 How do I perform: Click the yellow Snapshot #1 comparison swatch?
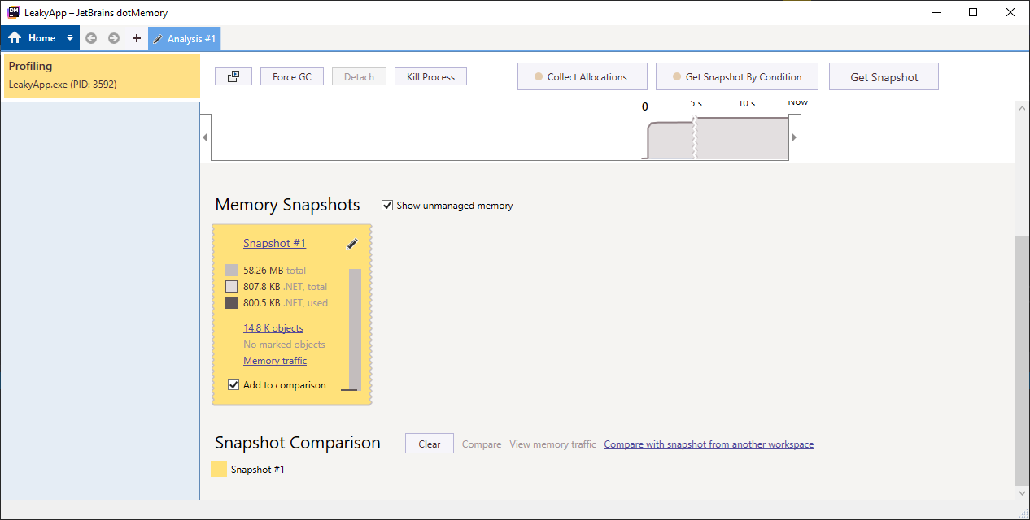219,469
